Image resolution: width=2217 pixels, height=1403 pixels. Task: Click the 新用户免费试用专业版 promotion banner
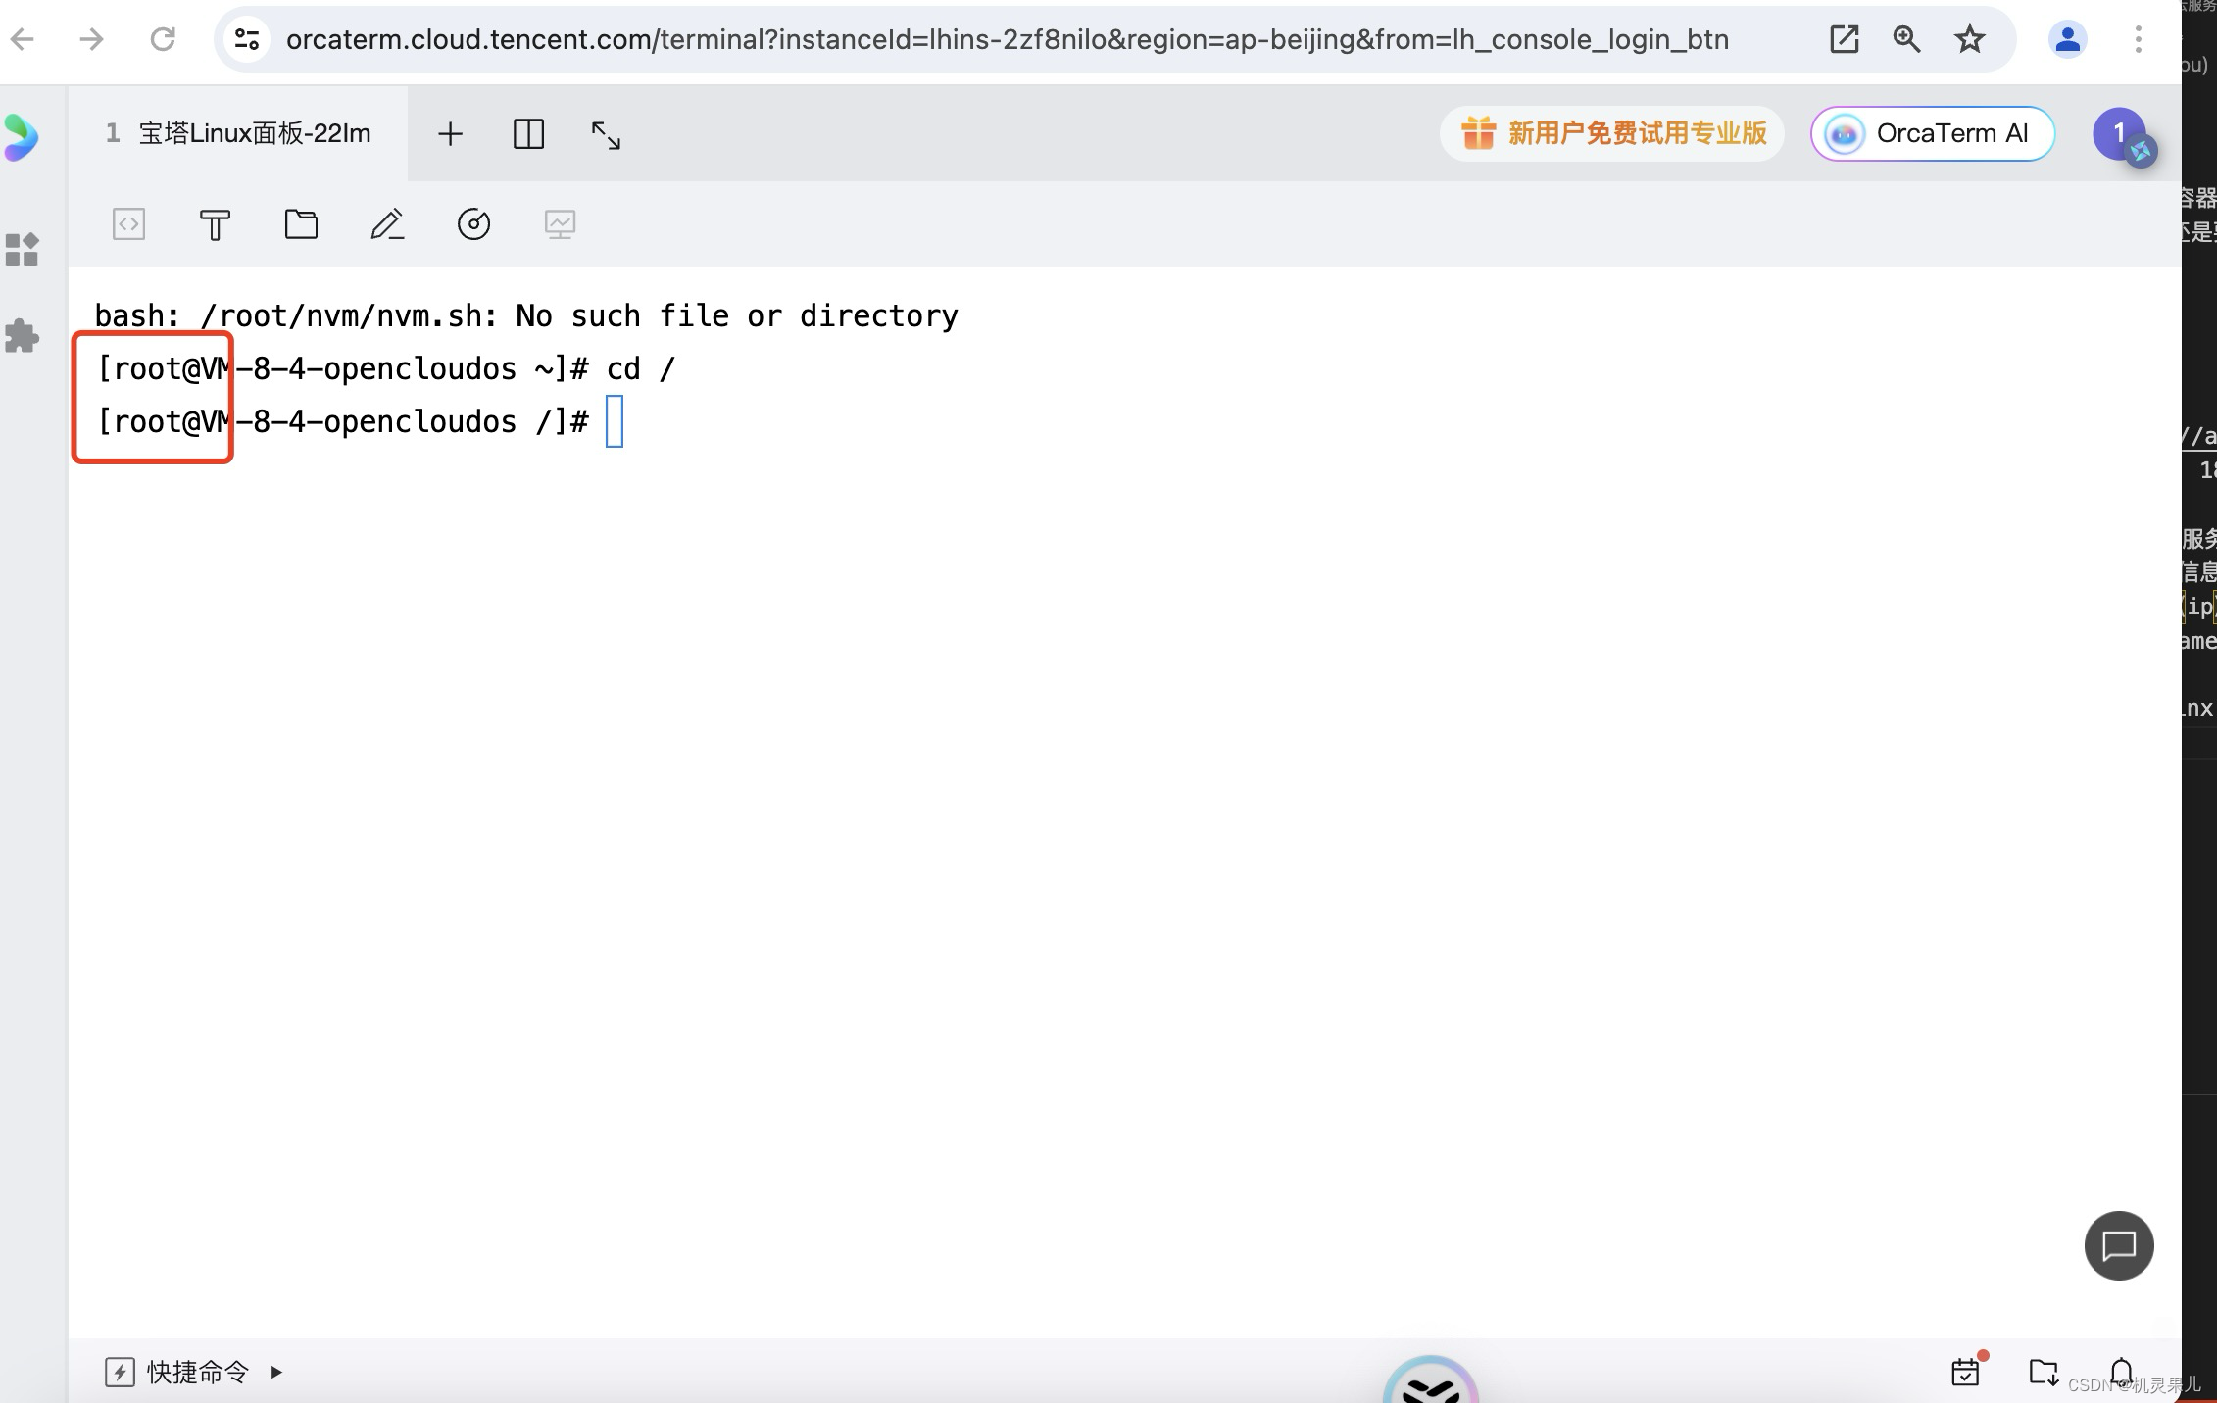click(1613, 134)
